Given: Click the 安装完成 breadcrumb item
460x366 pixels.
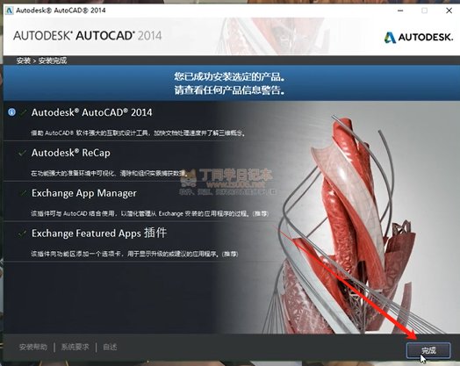Looking at the screenshot, I should 53,61.
